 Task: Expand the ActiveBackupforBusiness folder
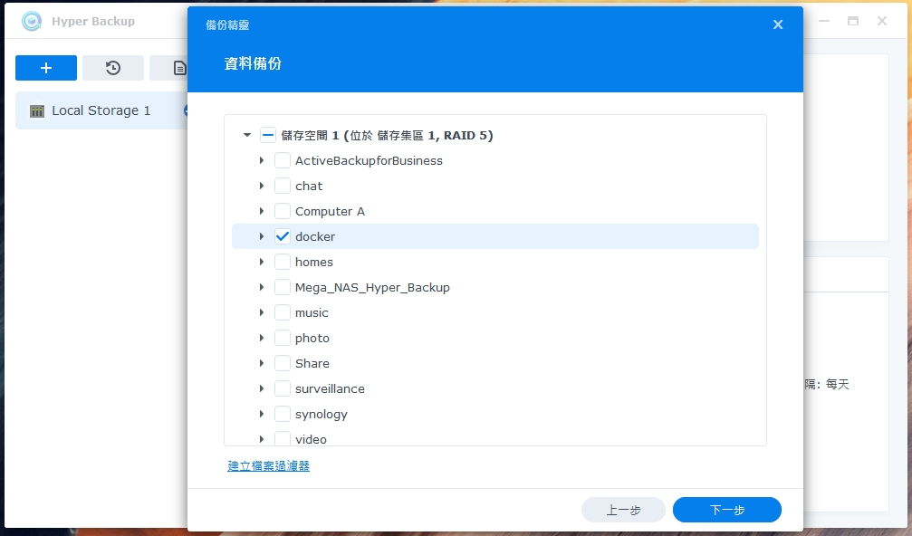262,160
